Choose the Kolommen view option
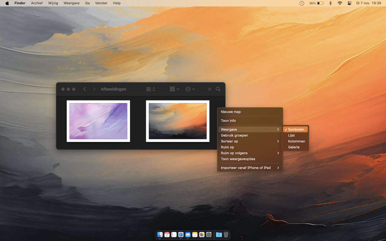This screenshot has height=241, width=386. pos(296,141)
